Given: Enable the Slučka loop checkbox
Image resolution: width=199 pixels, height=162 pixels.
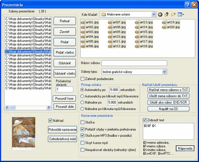Looking at the screenshot, I should tap(83, 122).
